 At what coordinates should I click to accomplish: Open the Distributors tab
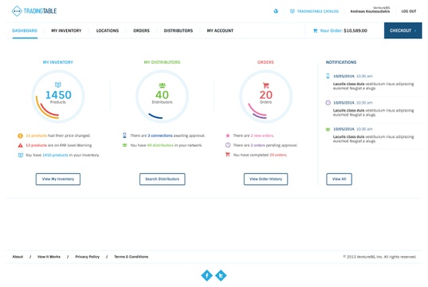tap(179, 30)
